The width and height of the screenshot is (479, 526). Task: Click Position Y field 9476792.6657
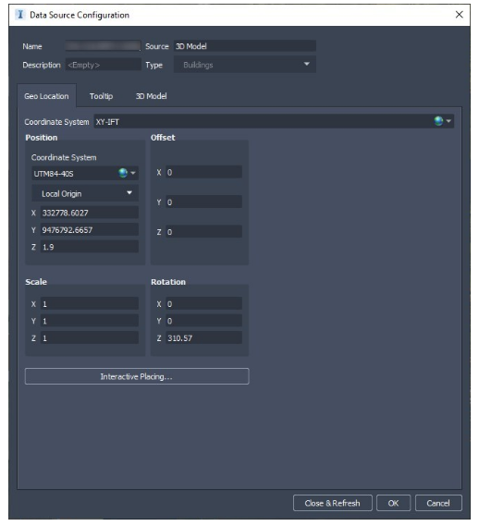coord(90,230)
